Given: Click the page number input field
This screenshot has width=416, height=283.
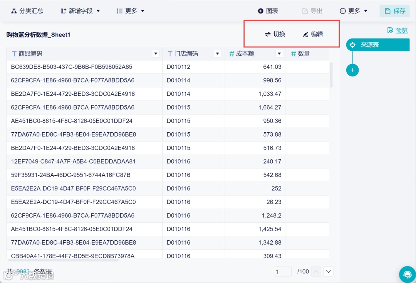Looking at the screenshot, I should [x=282, y=271].
